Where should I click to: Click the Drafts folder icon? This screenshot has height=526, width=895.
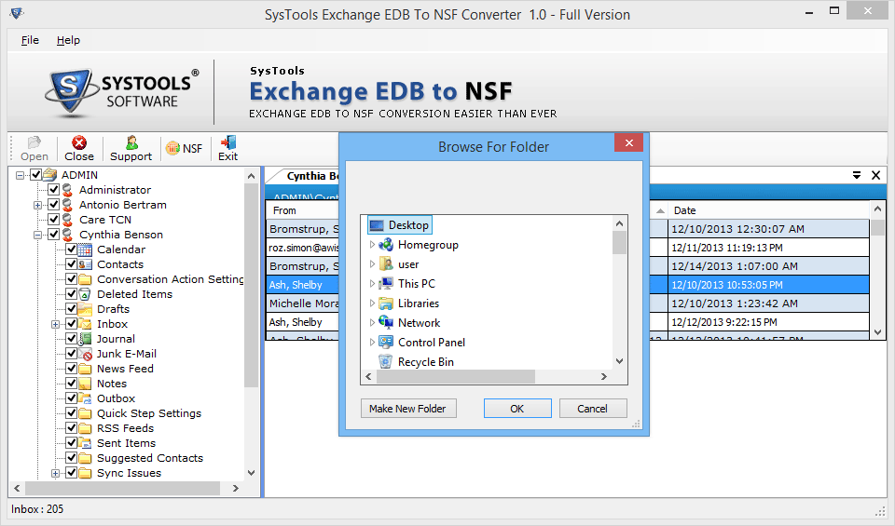click(85, 309)
